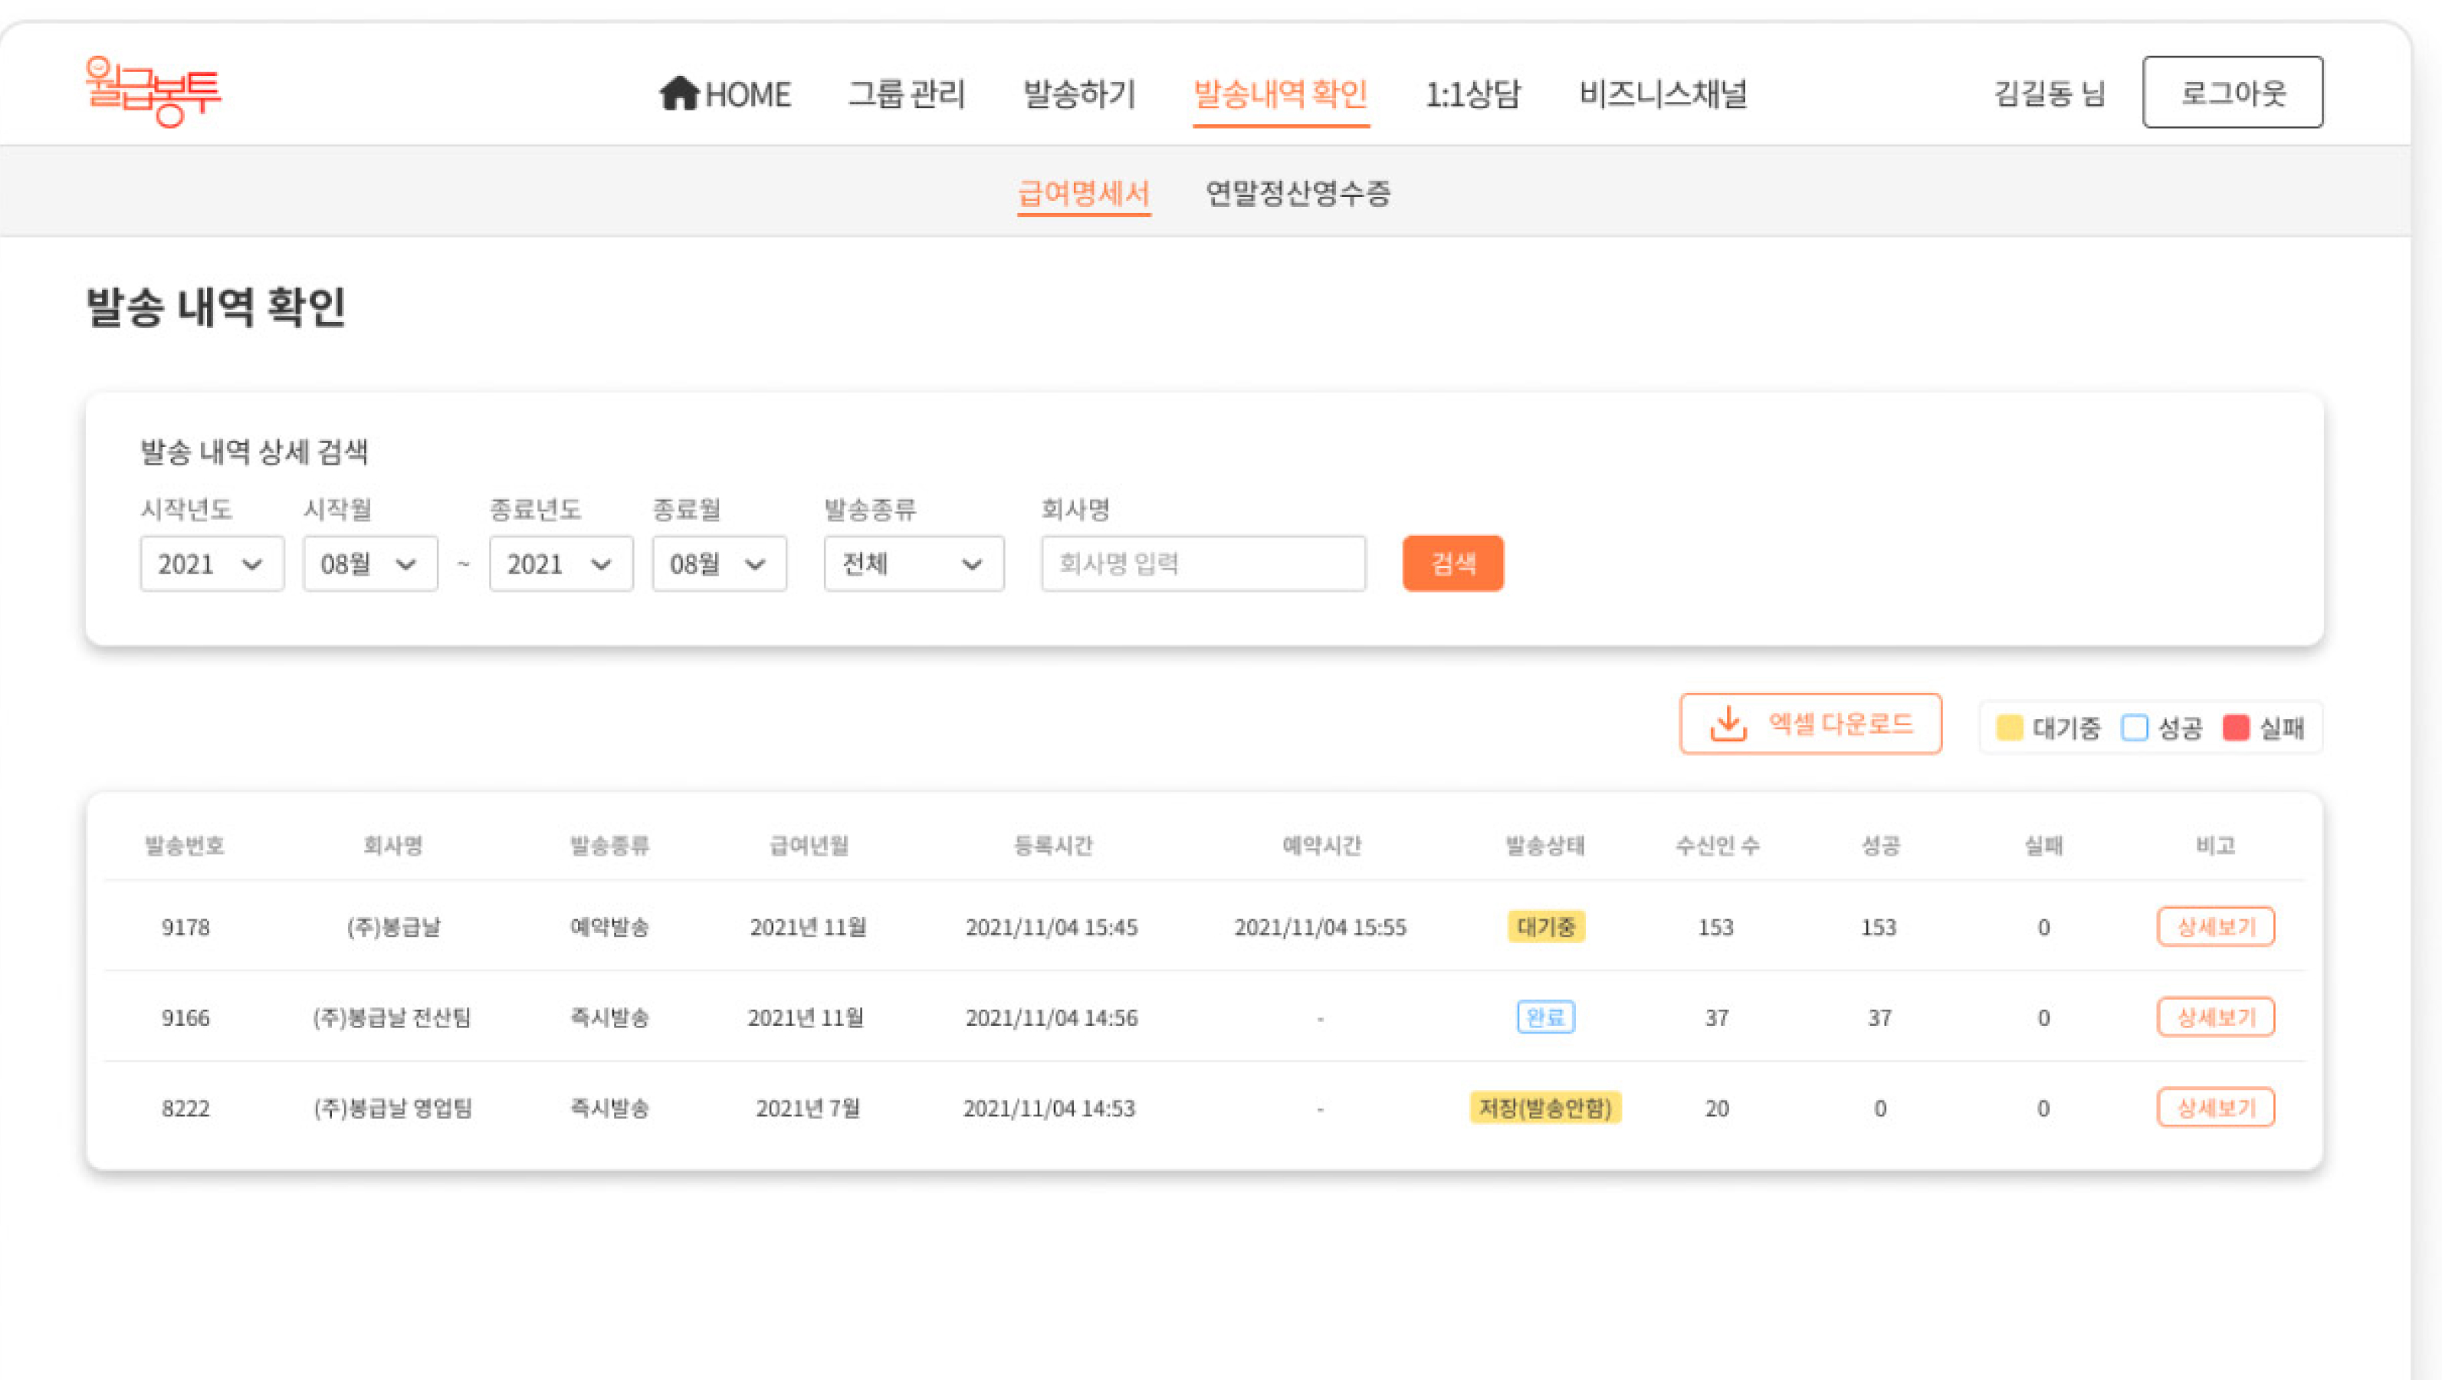Click 발송번호 8222 cell

pos(185,1108)
